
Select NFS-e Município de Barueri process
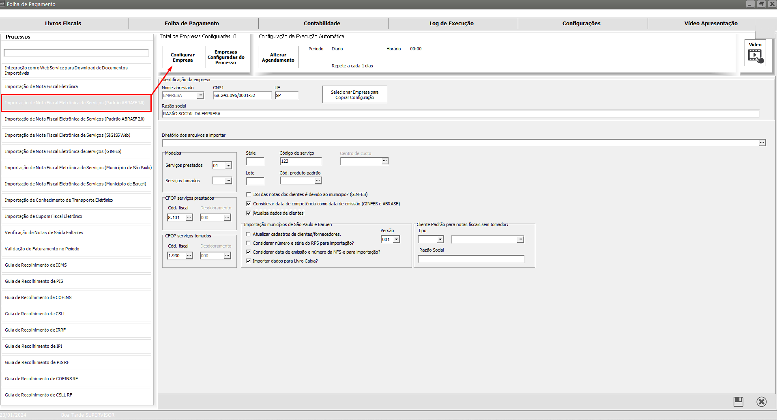(x=76, y=184)
